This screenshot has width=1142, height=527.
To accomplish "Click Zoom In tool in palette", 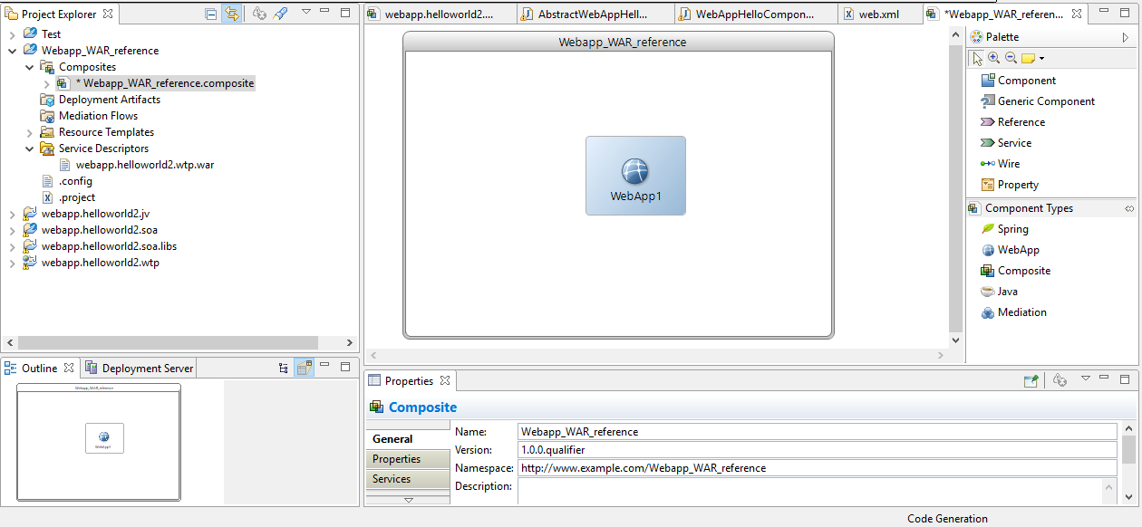I will pyautogui.click(x=994, y=58).
